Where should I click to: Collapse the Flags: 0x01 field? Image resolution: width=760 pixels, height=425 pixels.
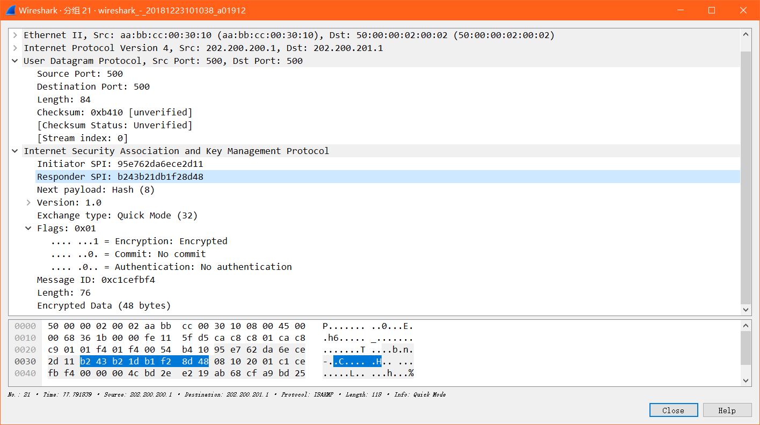(x=28, y=228)
